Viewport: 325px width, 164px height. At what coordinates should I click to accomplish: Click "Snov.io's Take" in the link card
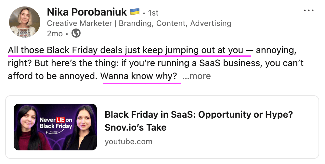(136, 127)
